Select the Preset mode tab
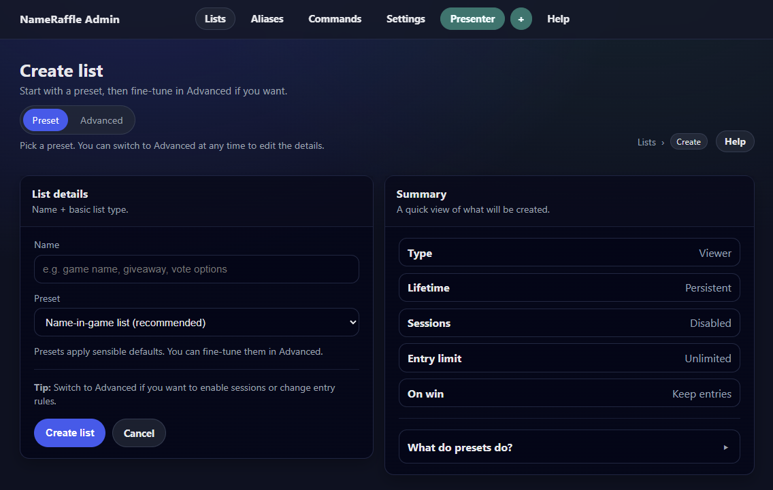 tap(45, 120)
